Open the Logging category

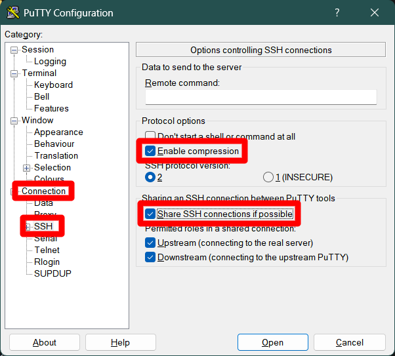click(50, 61)
